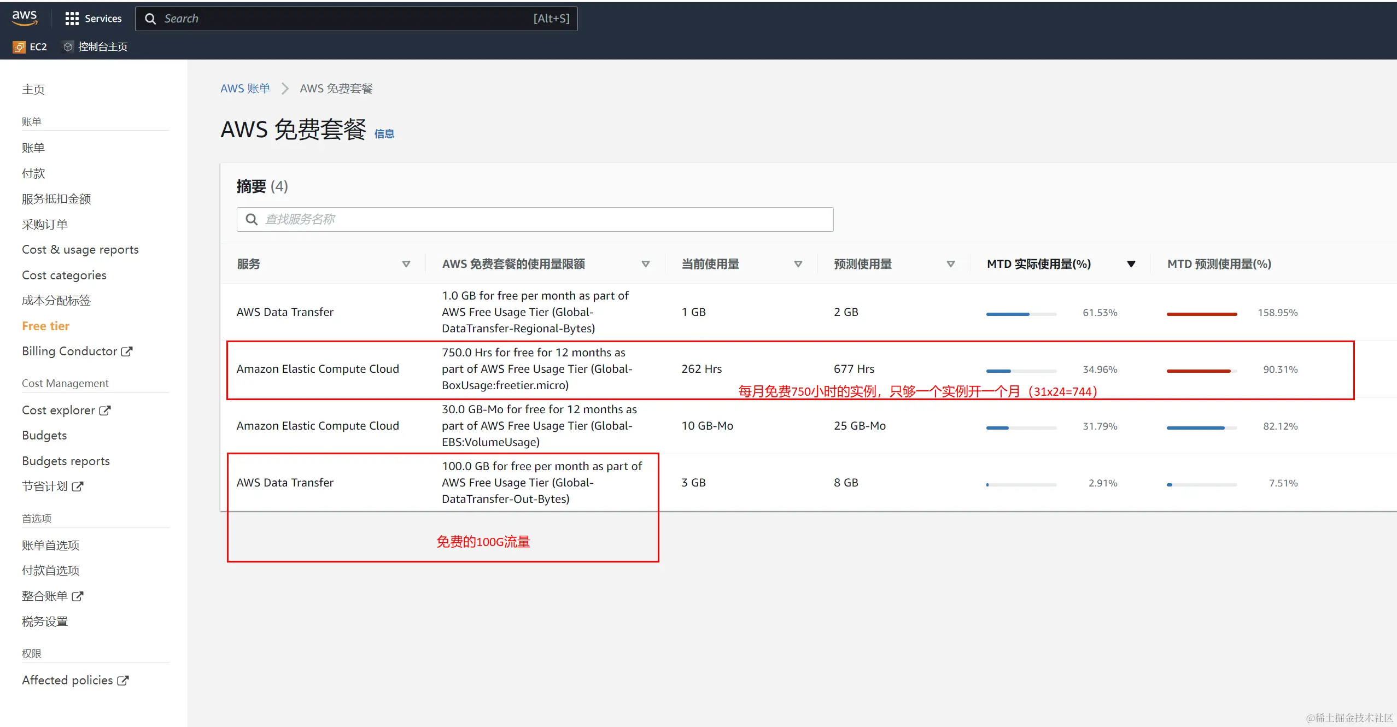Click the Cost explorer external link icon

[x=105, y=411]
